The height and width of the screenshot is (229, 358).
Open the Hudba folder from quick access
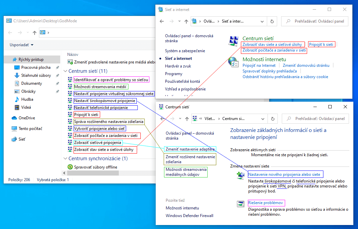(27, 99)
